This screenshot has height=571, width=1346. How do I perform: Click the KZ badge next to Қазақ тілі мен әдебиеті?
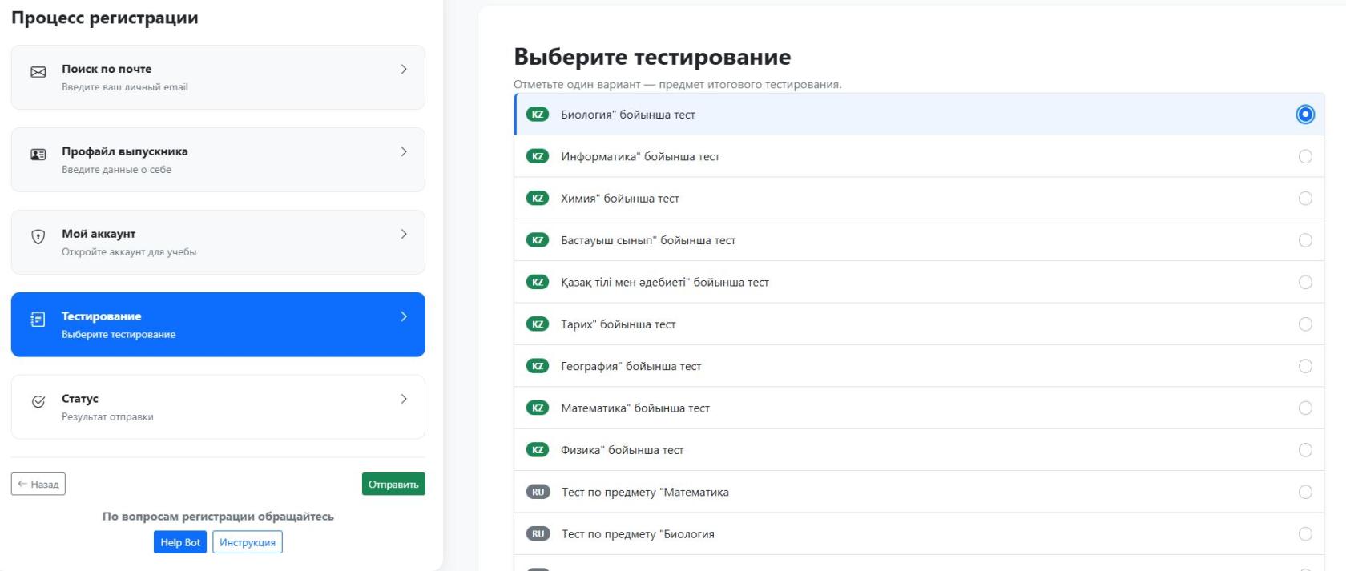point(538,282)
